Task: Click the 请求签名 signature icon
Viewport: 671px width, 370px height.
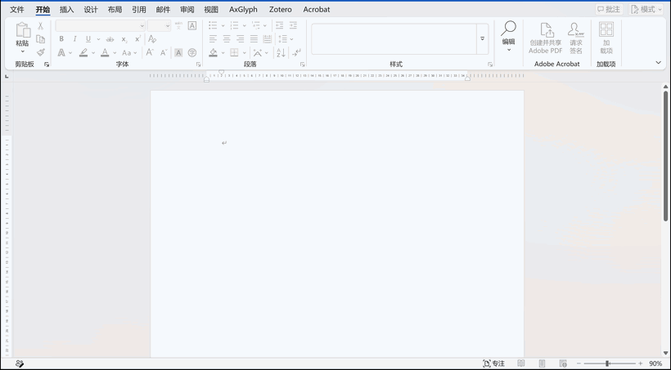Action: tap(575, 29)
